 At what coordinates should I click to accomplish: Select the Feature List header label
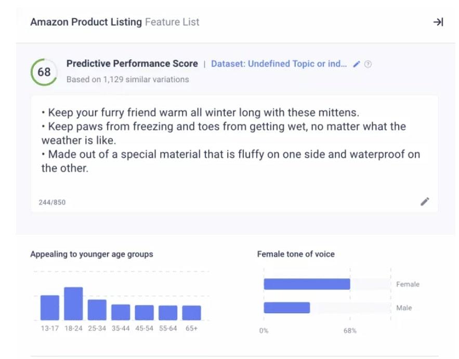(172, 22)
